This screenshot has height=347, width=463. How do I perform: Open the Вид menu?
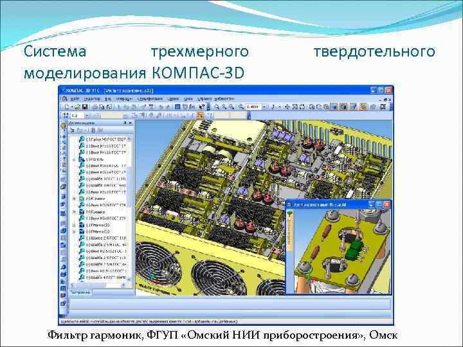[108, 99]
